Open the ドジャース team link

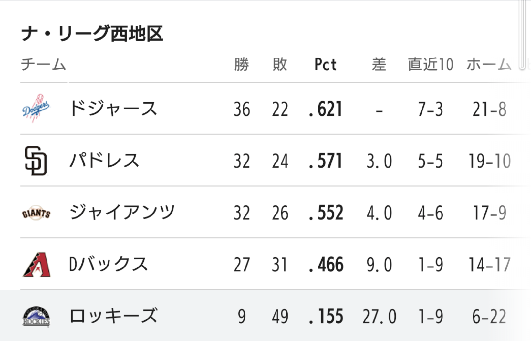113,109
